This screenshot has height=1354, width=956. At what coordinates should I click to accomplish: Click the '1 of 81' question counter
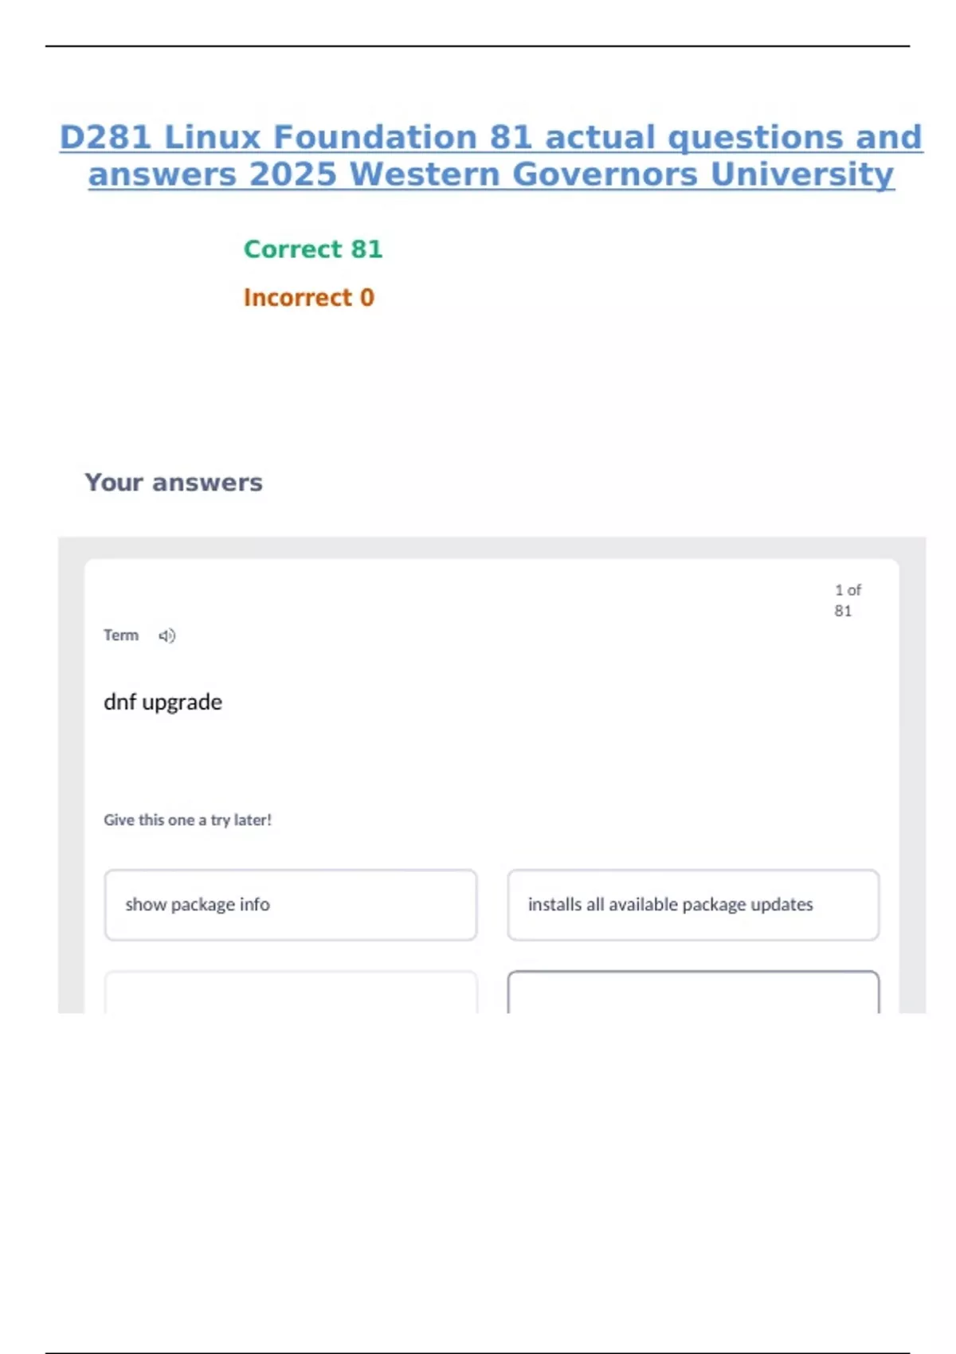(x=848, y=601)
